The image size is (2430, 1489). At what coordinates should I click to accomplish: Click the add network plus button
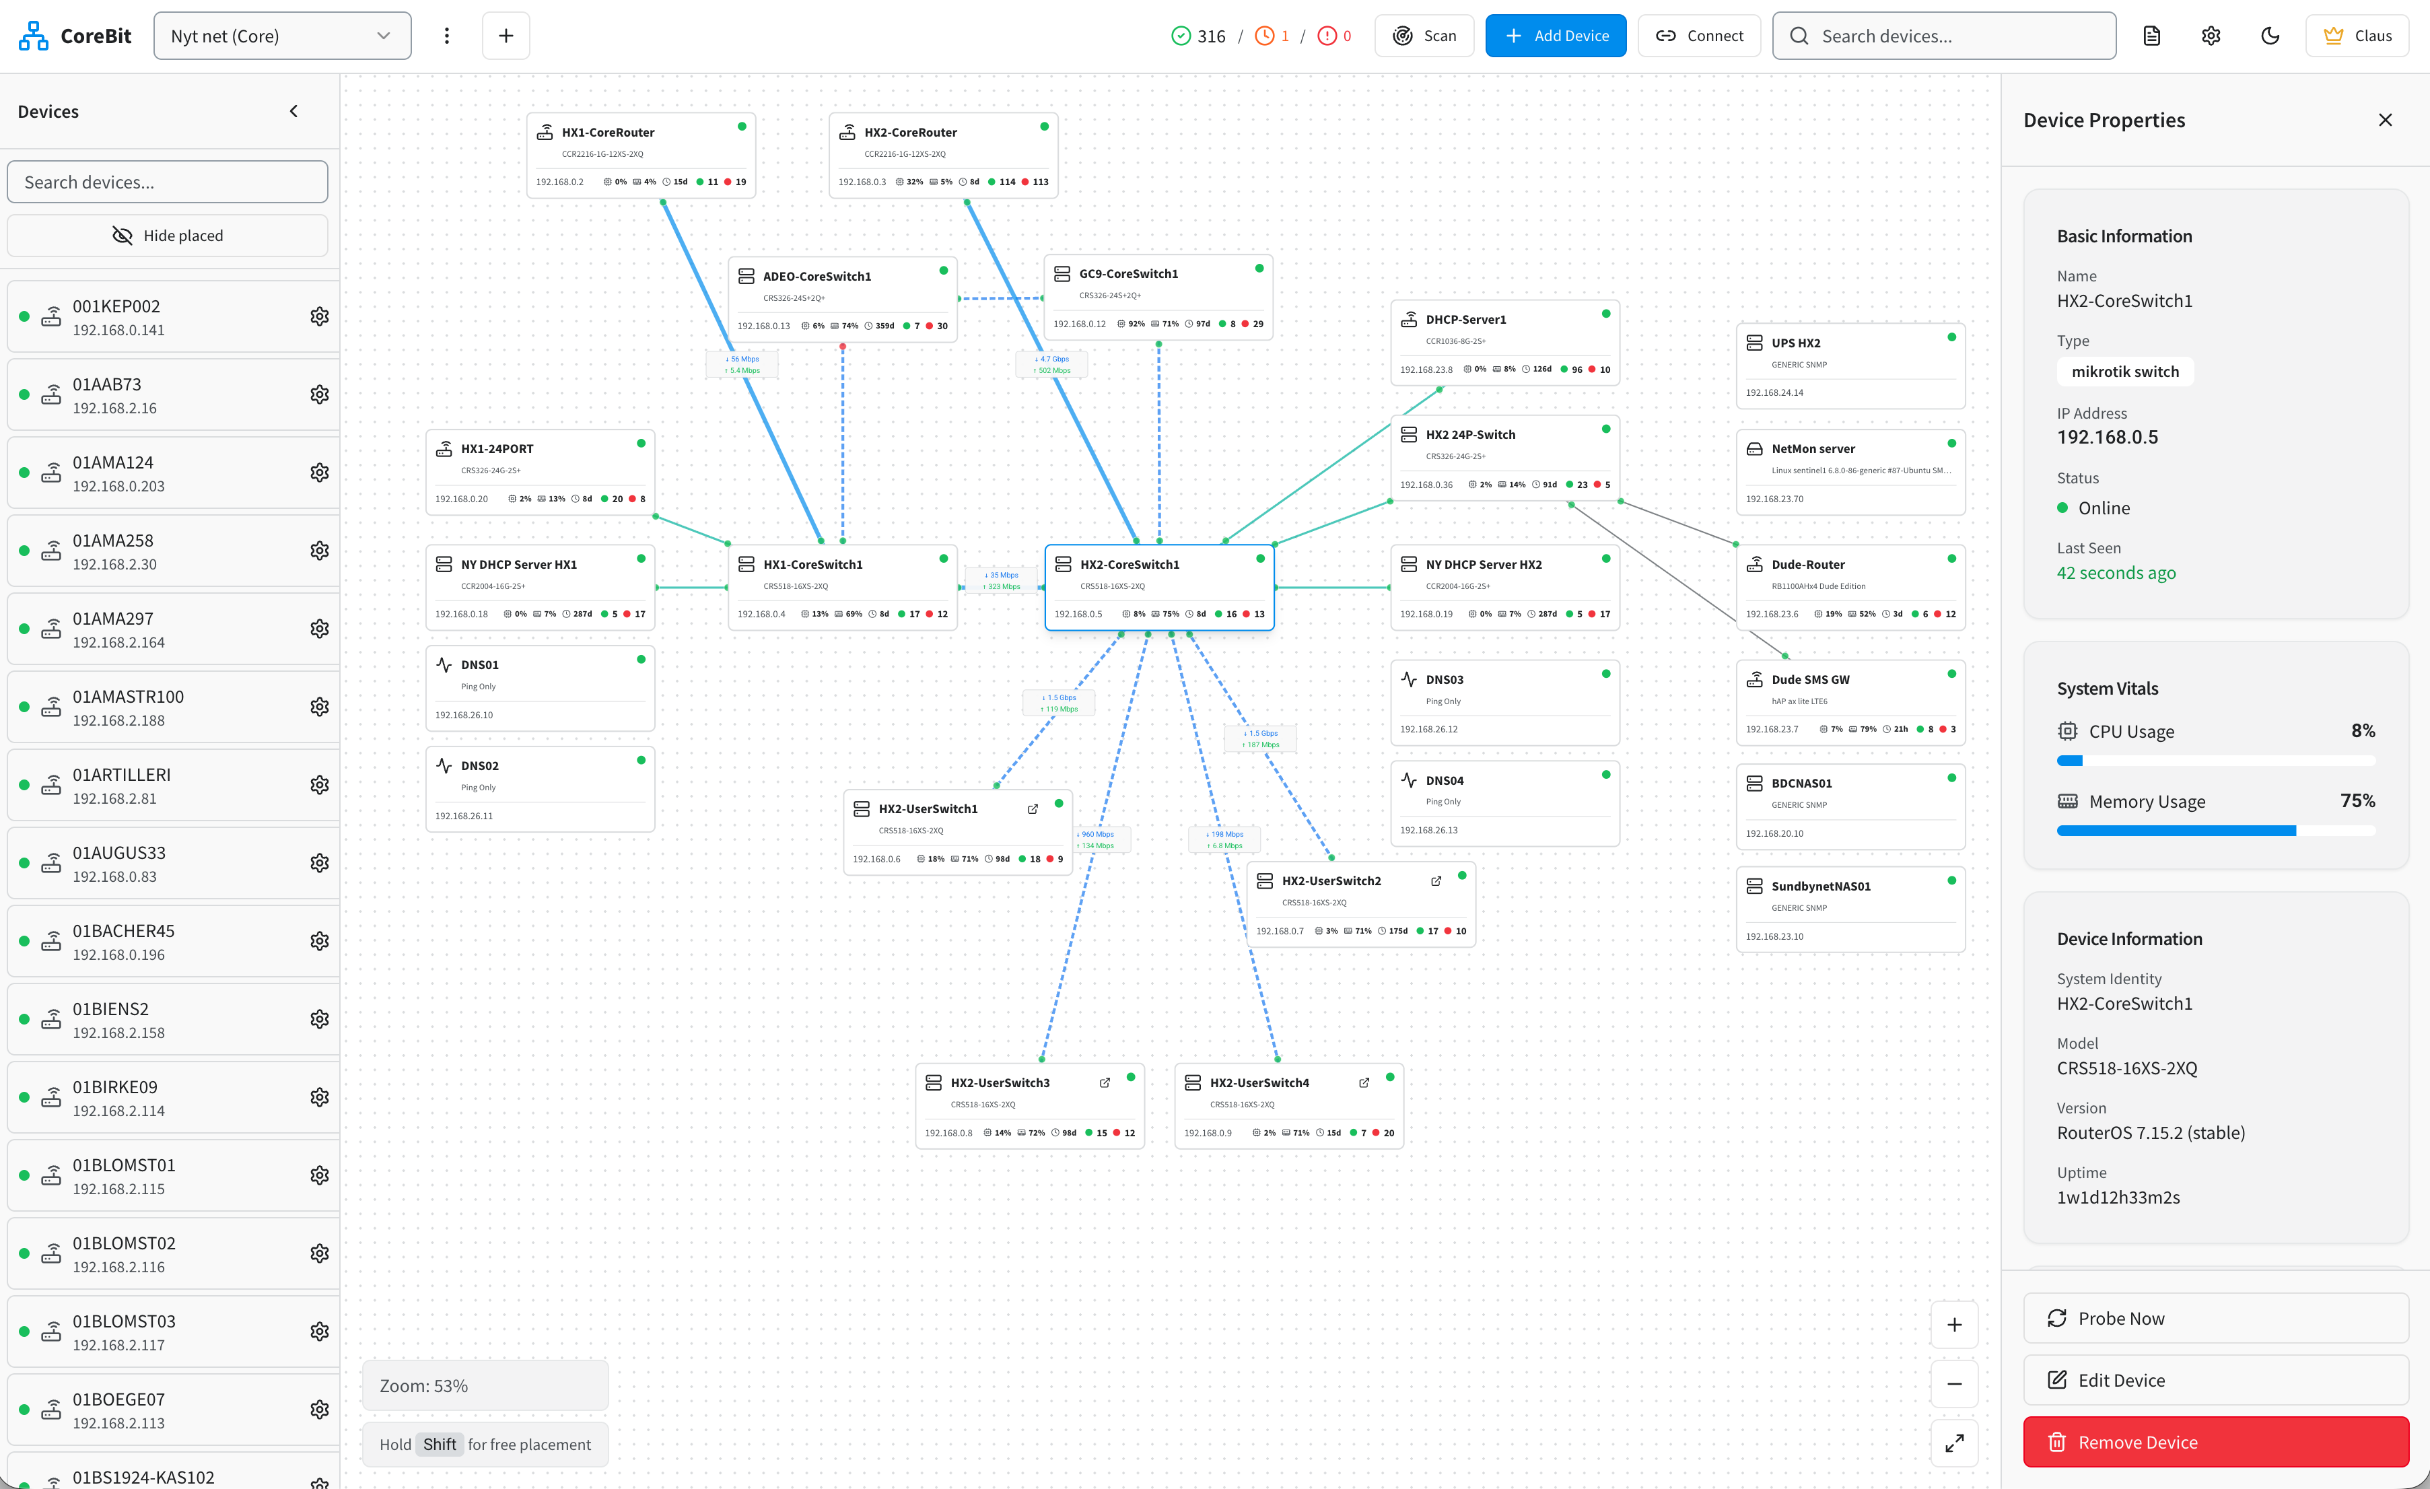coord(506,36)
